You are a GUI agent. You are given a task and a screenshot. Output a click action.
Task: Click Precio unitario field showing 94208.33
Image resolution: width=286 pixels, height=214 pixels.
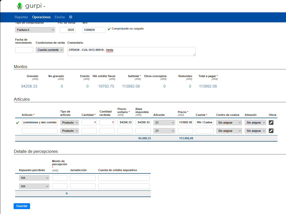coord(125,123)
